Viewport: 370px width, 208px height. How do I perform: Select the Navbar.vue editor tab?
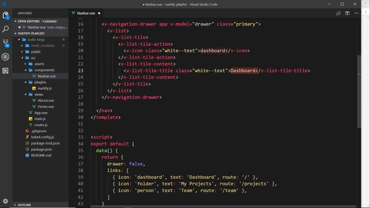point(86,13)
